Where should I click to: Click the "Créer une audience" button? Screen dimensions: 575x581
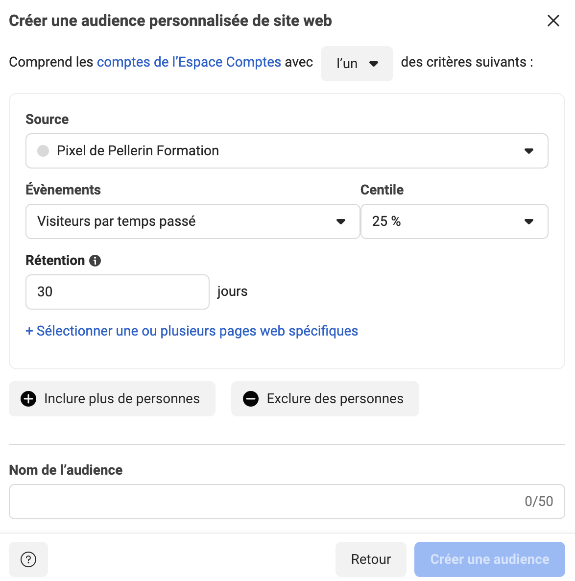(489, 559)
